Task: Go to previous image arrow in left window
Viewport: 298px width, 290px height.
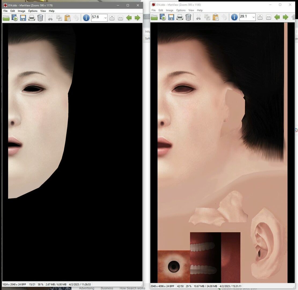Action: (x=129, y=18)
